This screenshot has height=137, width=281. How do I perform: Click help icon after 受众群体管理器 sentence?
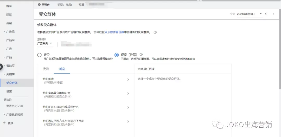(155, 32)
